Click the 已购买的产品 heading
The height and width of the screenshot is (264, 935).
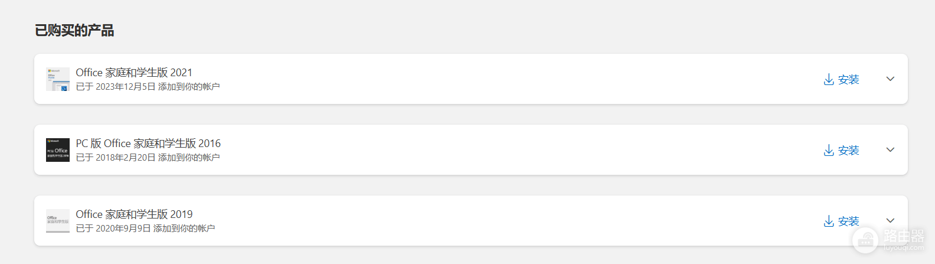tap(74, 31)
